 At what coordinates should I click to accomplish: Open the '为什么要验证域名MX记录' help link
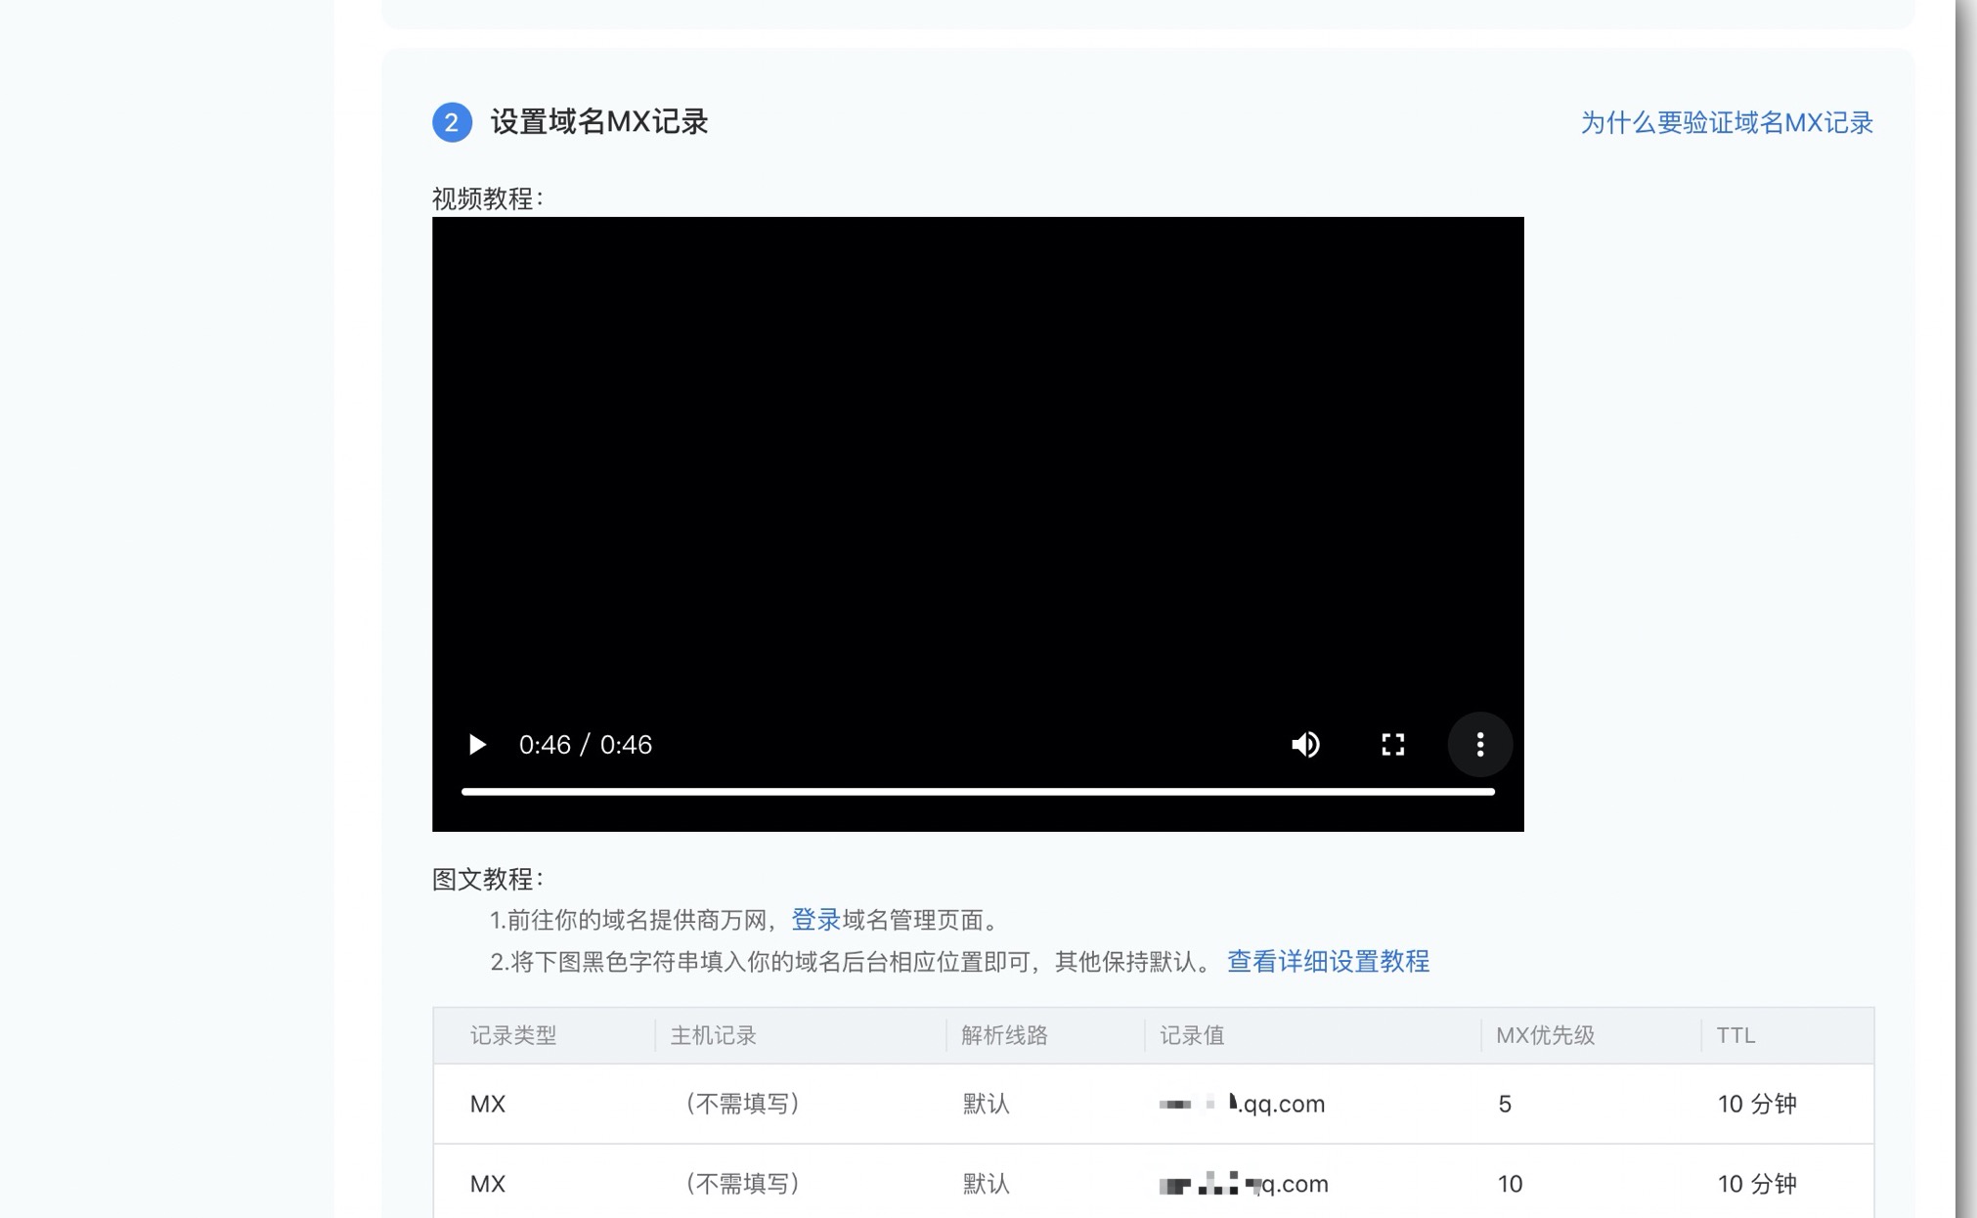(1727, 123)
